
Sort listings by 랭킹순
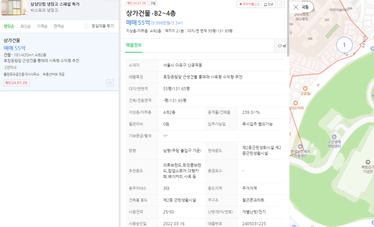(x=9, y=26)
